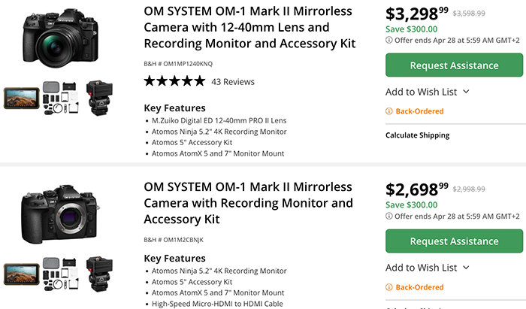Screen dimensions: 526x309
Task: Click Calculate Shipping link
Action: coord(417,135)
